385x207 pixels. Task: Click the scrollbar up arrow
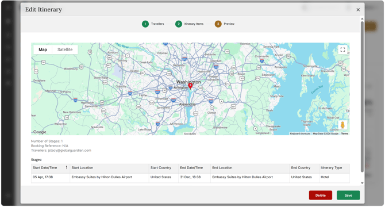pos(362,18)
